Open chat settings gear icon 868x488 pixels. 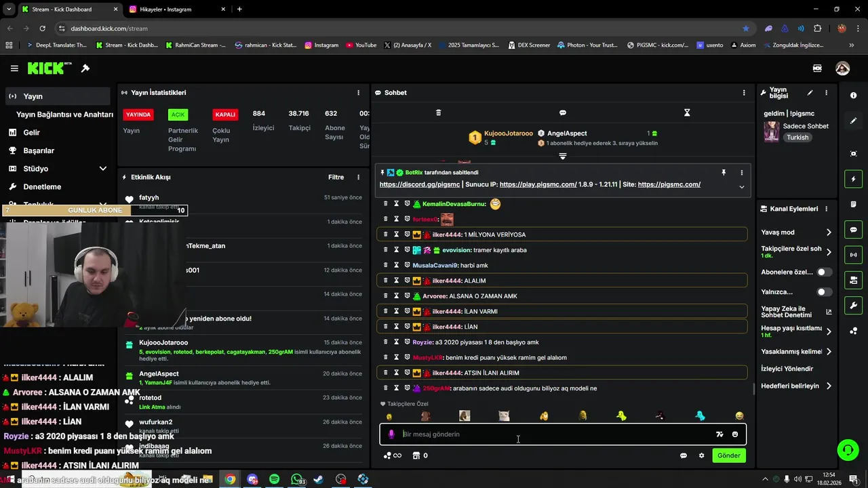pyautogui.click(x=701, y=455)
